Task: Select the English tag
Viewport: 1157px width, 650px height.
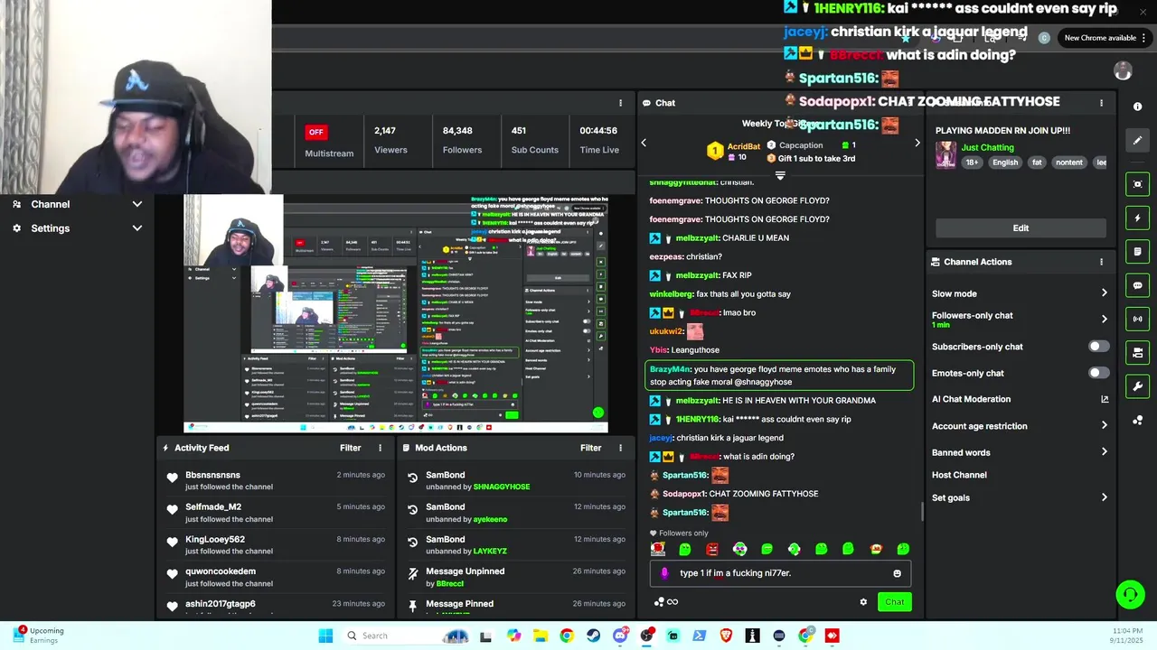Action: [x=1004, y=162]
